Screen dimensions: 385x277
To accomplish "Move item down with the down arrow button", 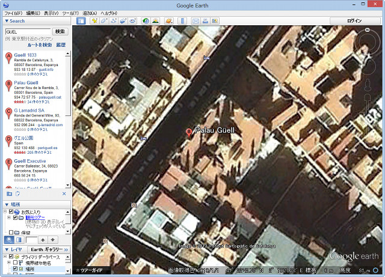I will pyautogui.click(x=52, y=240).
